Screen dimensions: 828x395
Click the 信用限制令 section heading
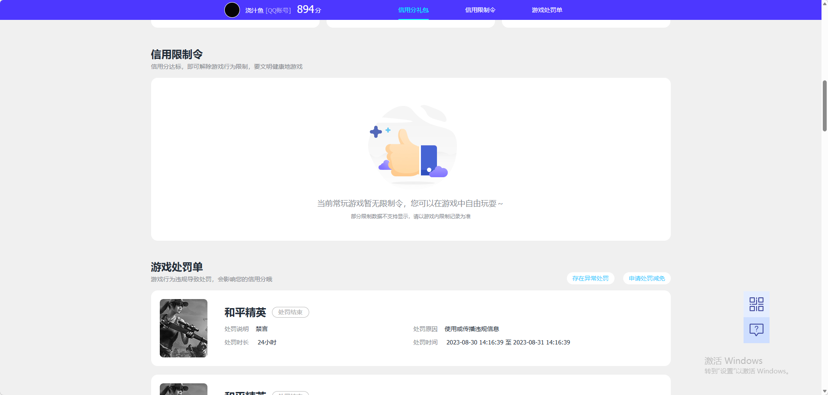(x=177, y=54)
